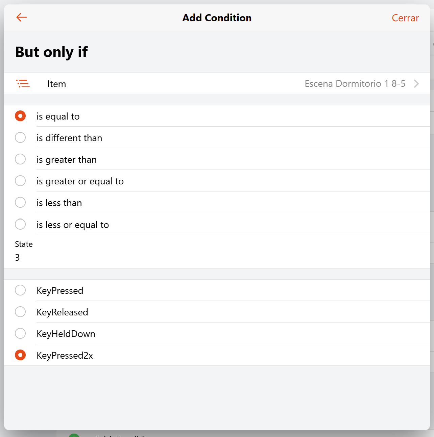Expand the Item chevron arrow

coord(416,84)
